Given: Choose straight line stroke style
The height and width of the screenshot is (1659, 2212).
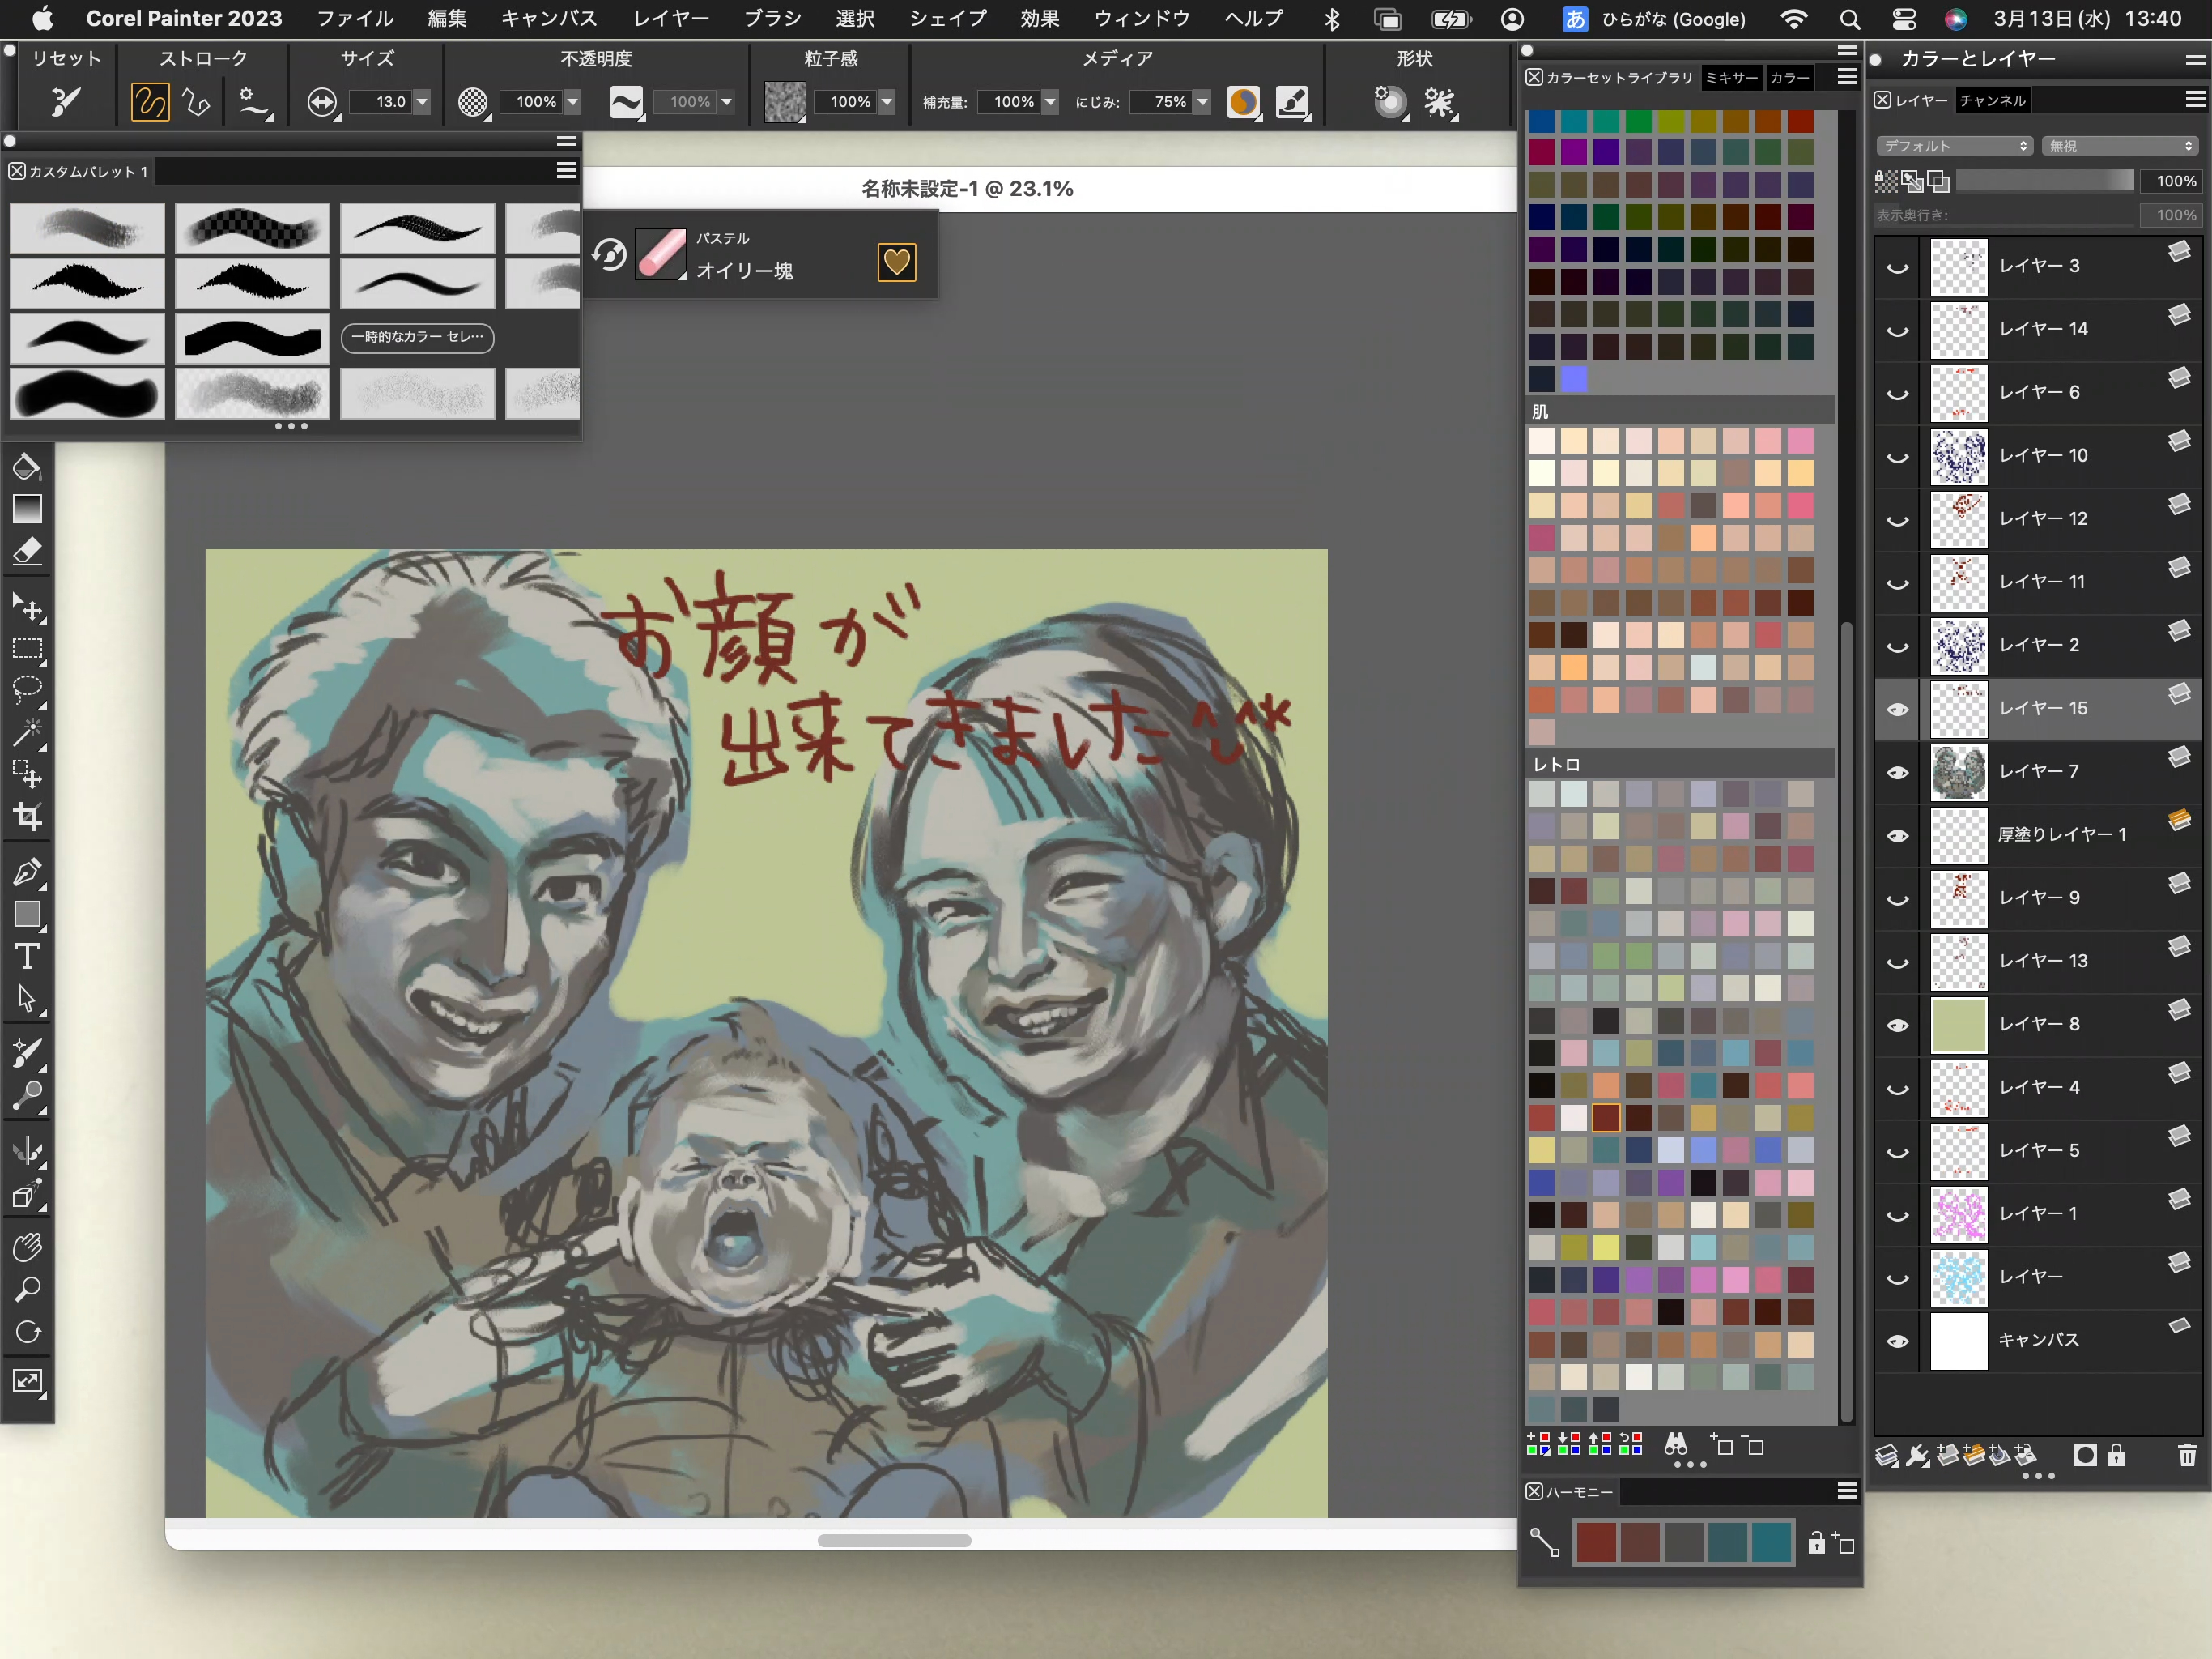Looking at the screenshot, I should click(x=197, y=101).
